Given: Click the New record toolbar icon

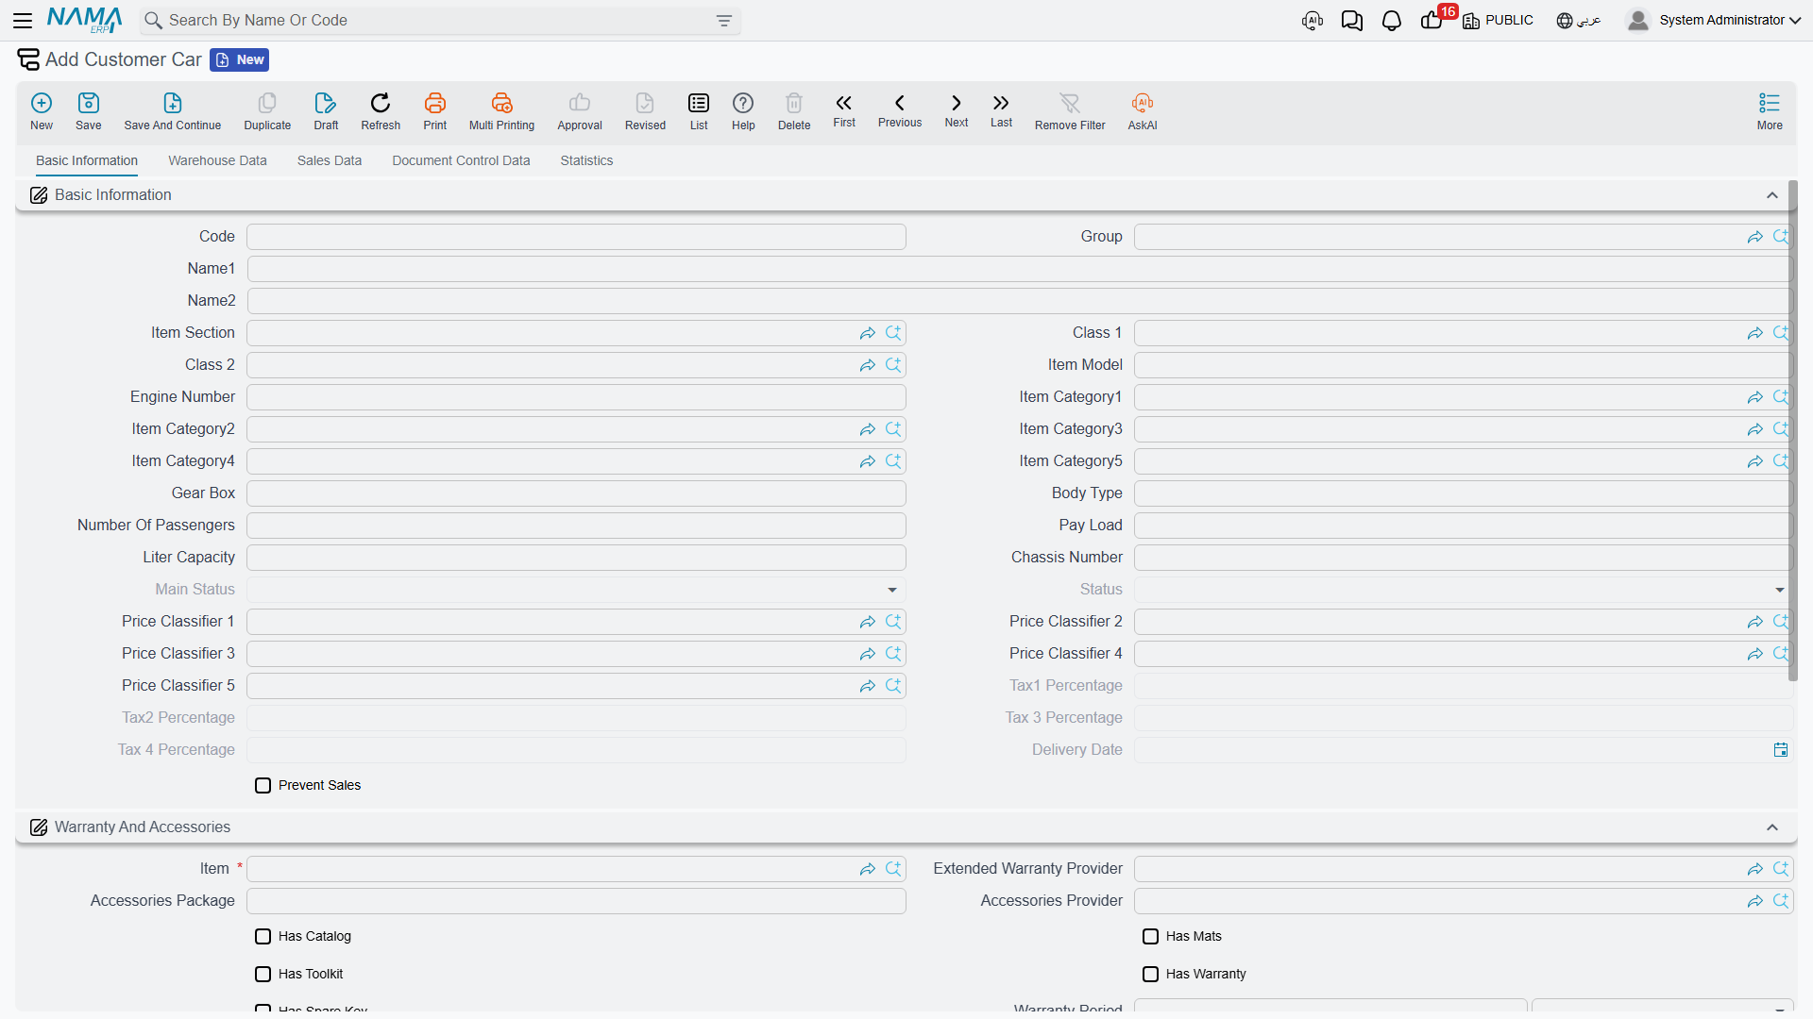Looking at the screenshot, I should (x=42, y=111).
